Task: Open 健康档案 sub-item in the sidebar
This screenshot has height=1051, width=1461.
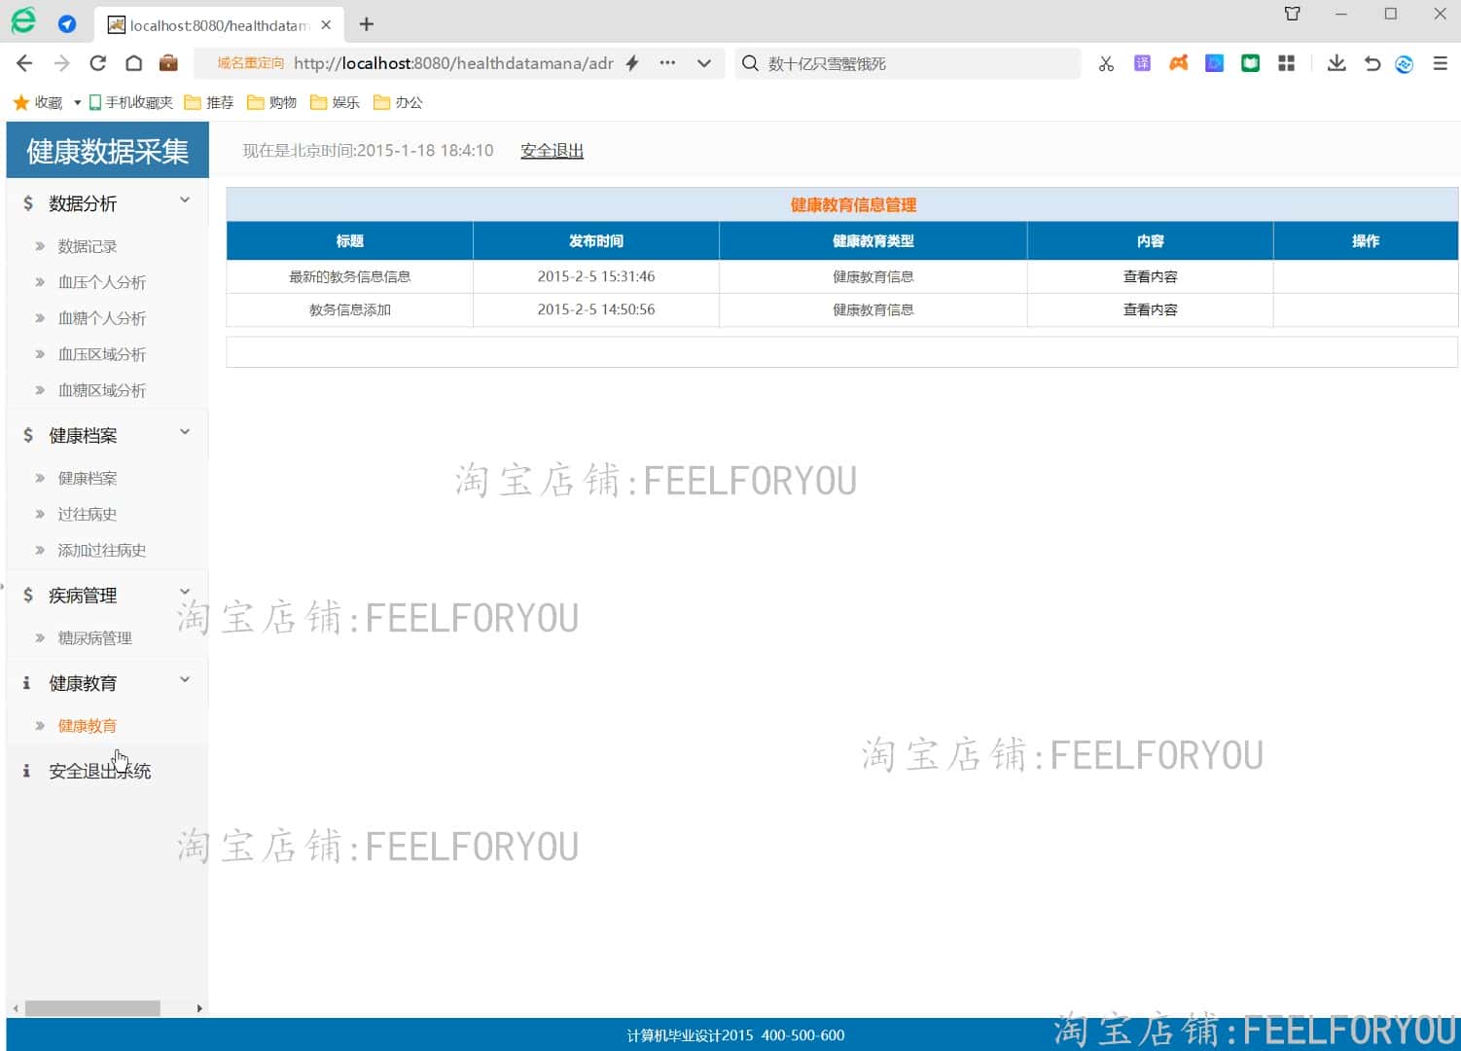Action: [x=88, y=478]
